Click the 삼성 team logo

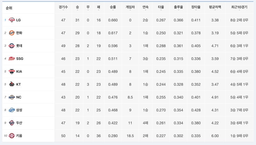12,110
